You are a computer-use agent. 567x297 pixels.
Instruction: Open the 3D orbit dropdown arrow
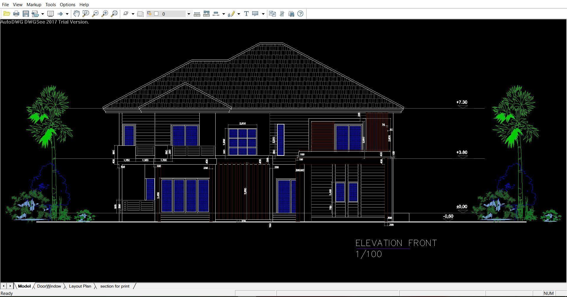(133, 14)
